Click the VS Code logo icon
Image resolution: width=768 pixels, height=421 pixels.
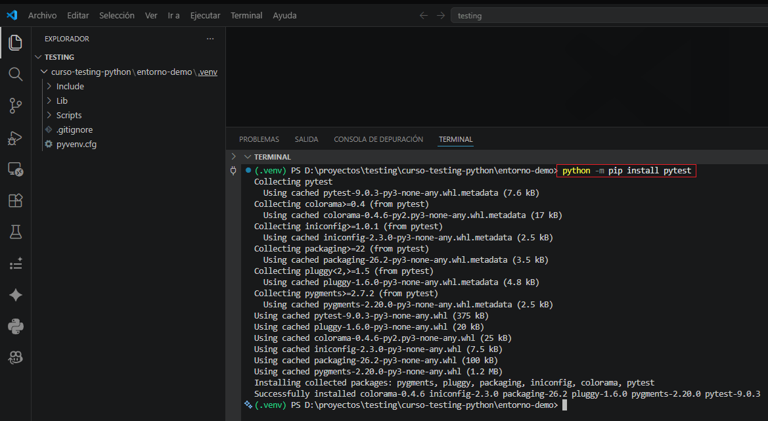12,15
